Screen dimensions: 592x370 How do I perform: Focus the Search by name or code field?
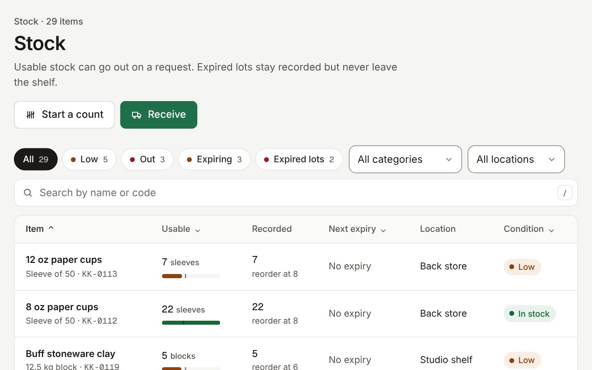point(296,193)
